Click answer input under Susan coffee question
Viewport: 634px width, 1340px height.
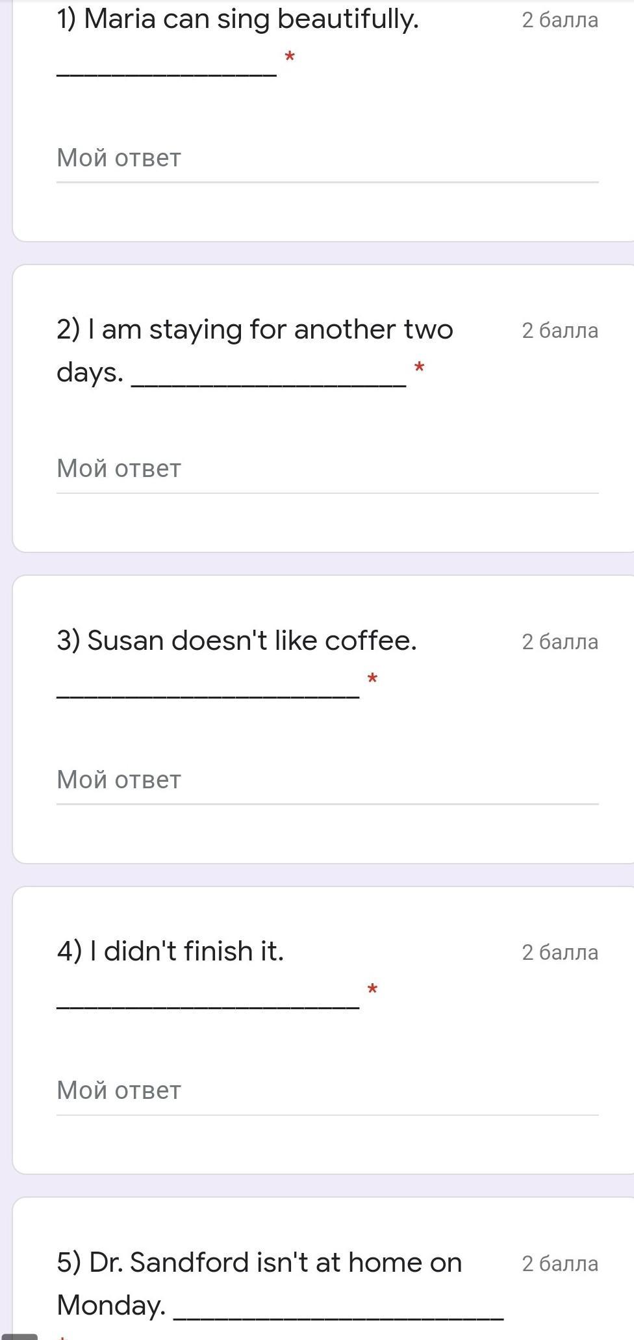[x=327, y=780]
